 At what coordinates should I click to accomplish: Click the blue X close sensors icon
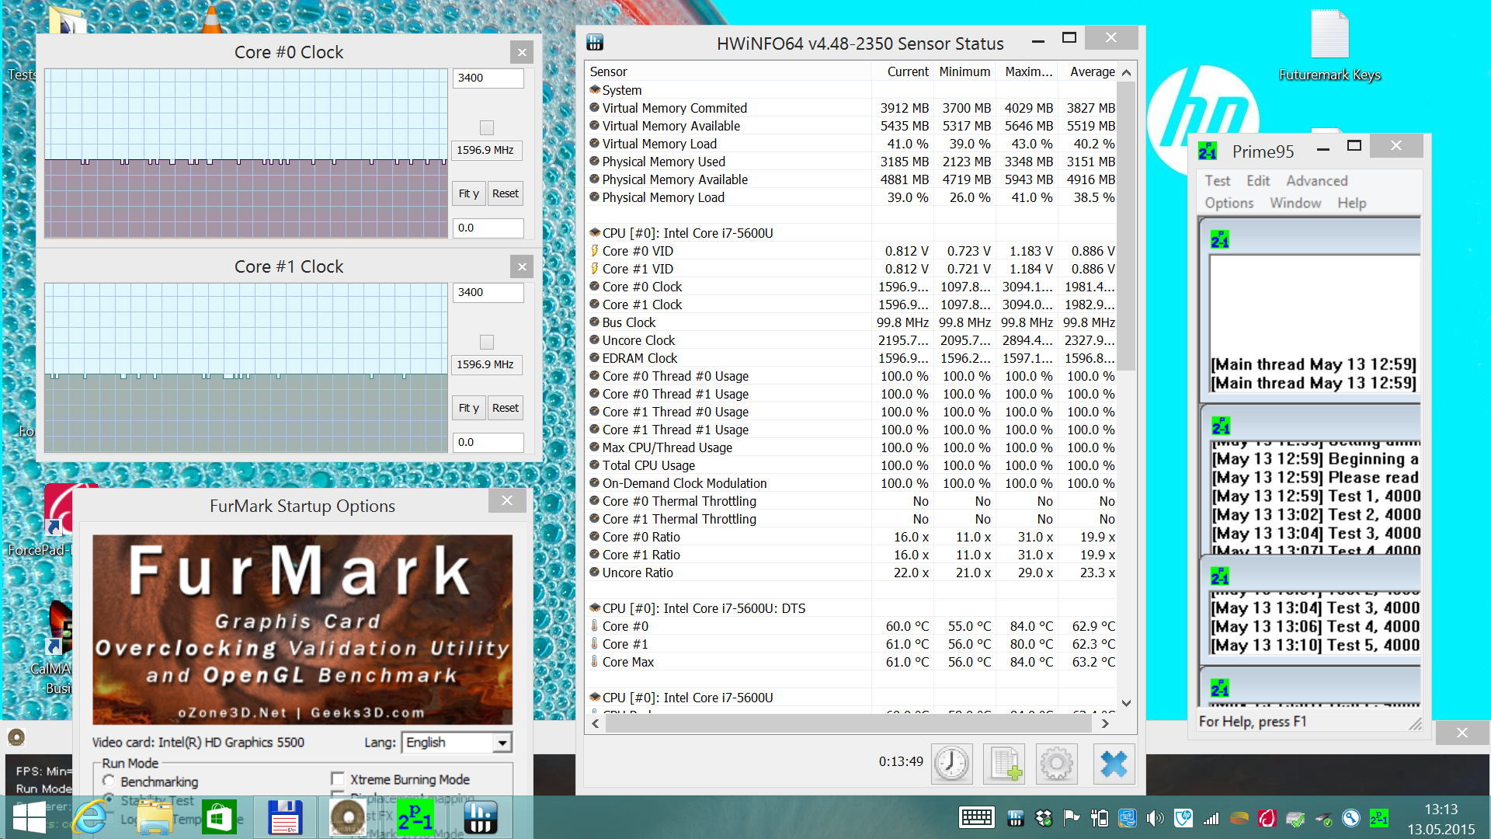point(1114,764)
